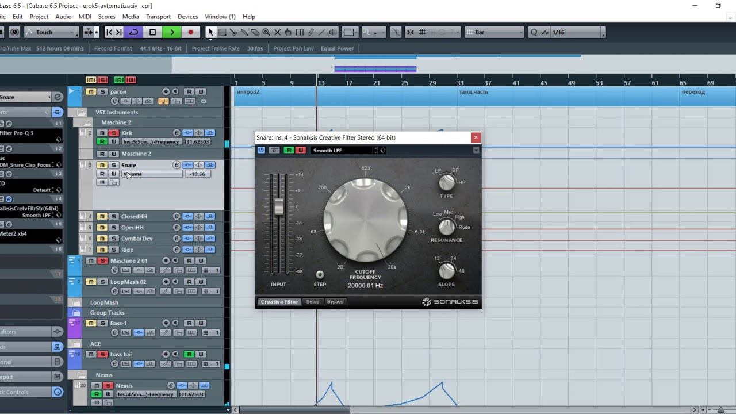Toggle the Snap grid icon

pyautogui.click(x=422, y=32)
